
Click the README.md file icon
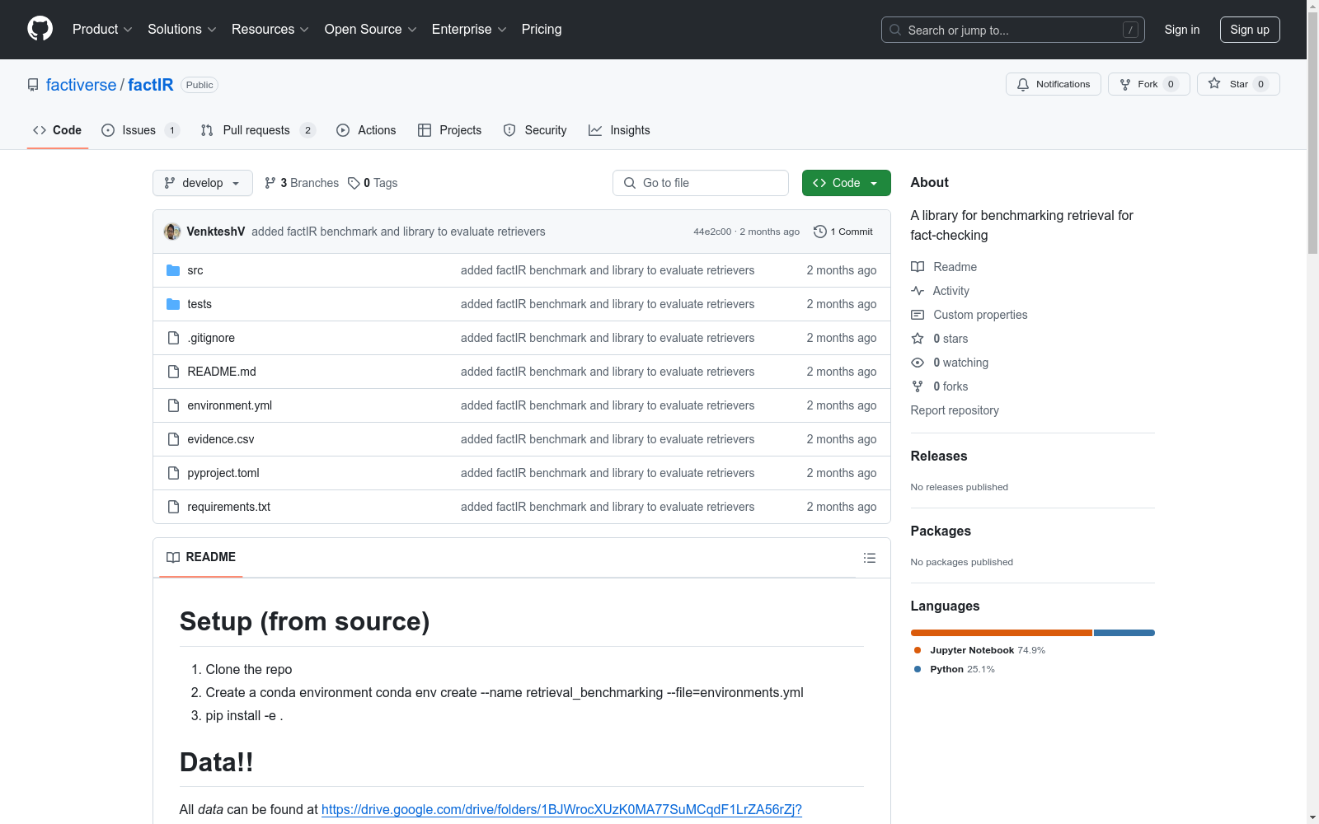[x=173, y=372]
